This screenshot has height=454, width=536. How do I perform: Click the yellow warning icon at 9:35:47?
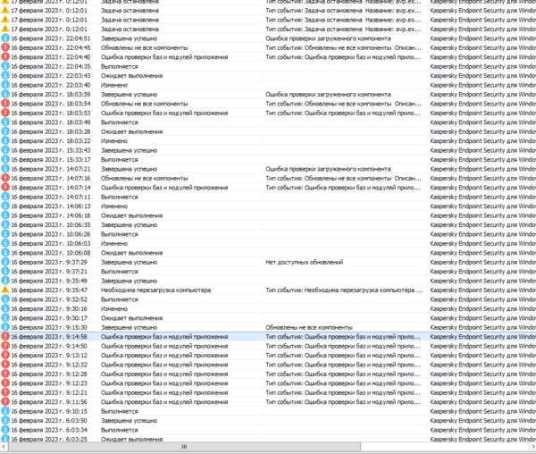click(x=5, y=290)
